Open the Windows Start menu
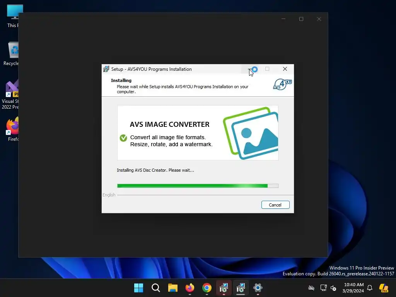This screenshot has width=396, height=297. (138, 288)
